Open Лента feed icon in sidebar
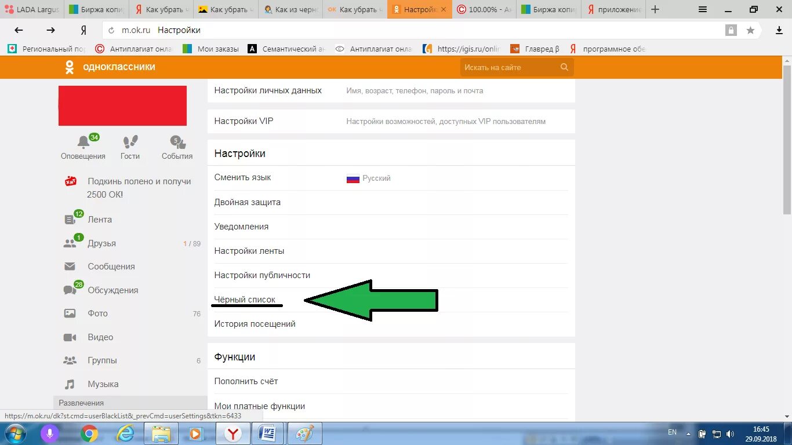This screenshot has width=792, height=445. pyautogui.click(x=70, y=220)
